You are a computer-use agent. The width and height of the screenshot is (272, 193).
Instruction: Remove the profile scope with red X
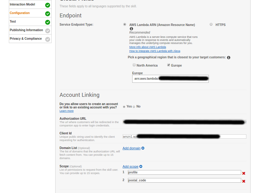point(244,173)
